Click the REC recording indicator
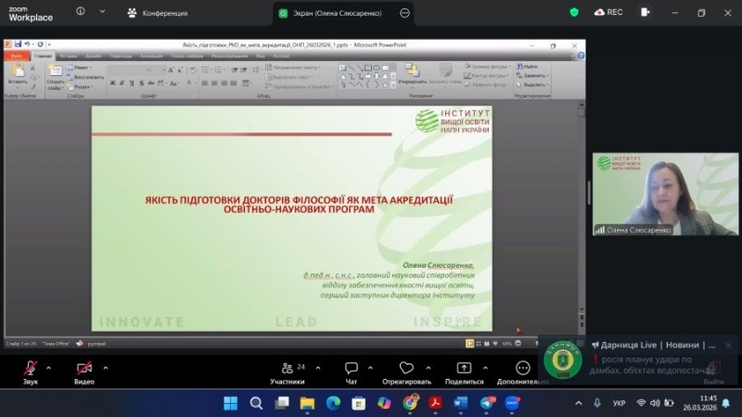This screenshot has width=742, height=417. point(608,13)
